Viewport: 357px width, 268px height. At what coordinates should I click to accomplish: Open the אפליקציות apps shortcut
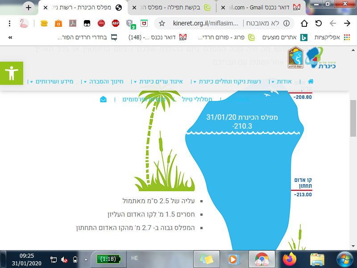click(x=332, y=38)
